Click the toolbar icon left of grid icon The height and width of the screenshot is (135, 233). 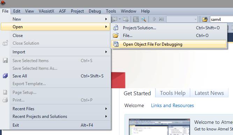pyautogui.click(x=126, y=19)
